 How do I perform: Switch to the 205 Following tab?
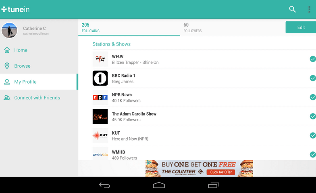click(129, 27)
